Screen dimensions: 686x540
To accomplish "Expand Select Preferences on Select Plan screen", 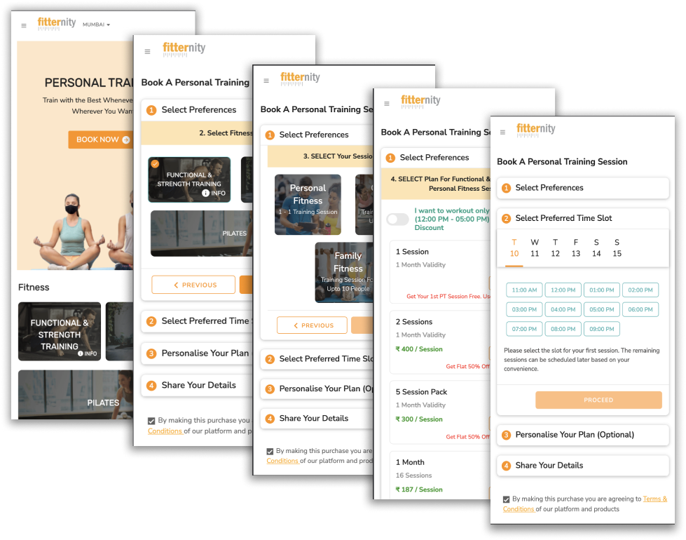I will [436, 158].
